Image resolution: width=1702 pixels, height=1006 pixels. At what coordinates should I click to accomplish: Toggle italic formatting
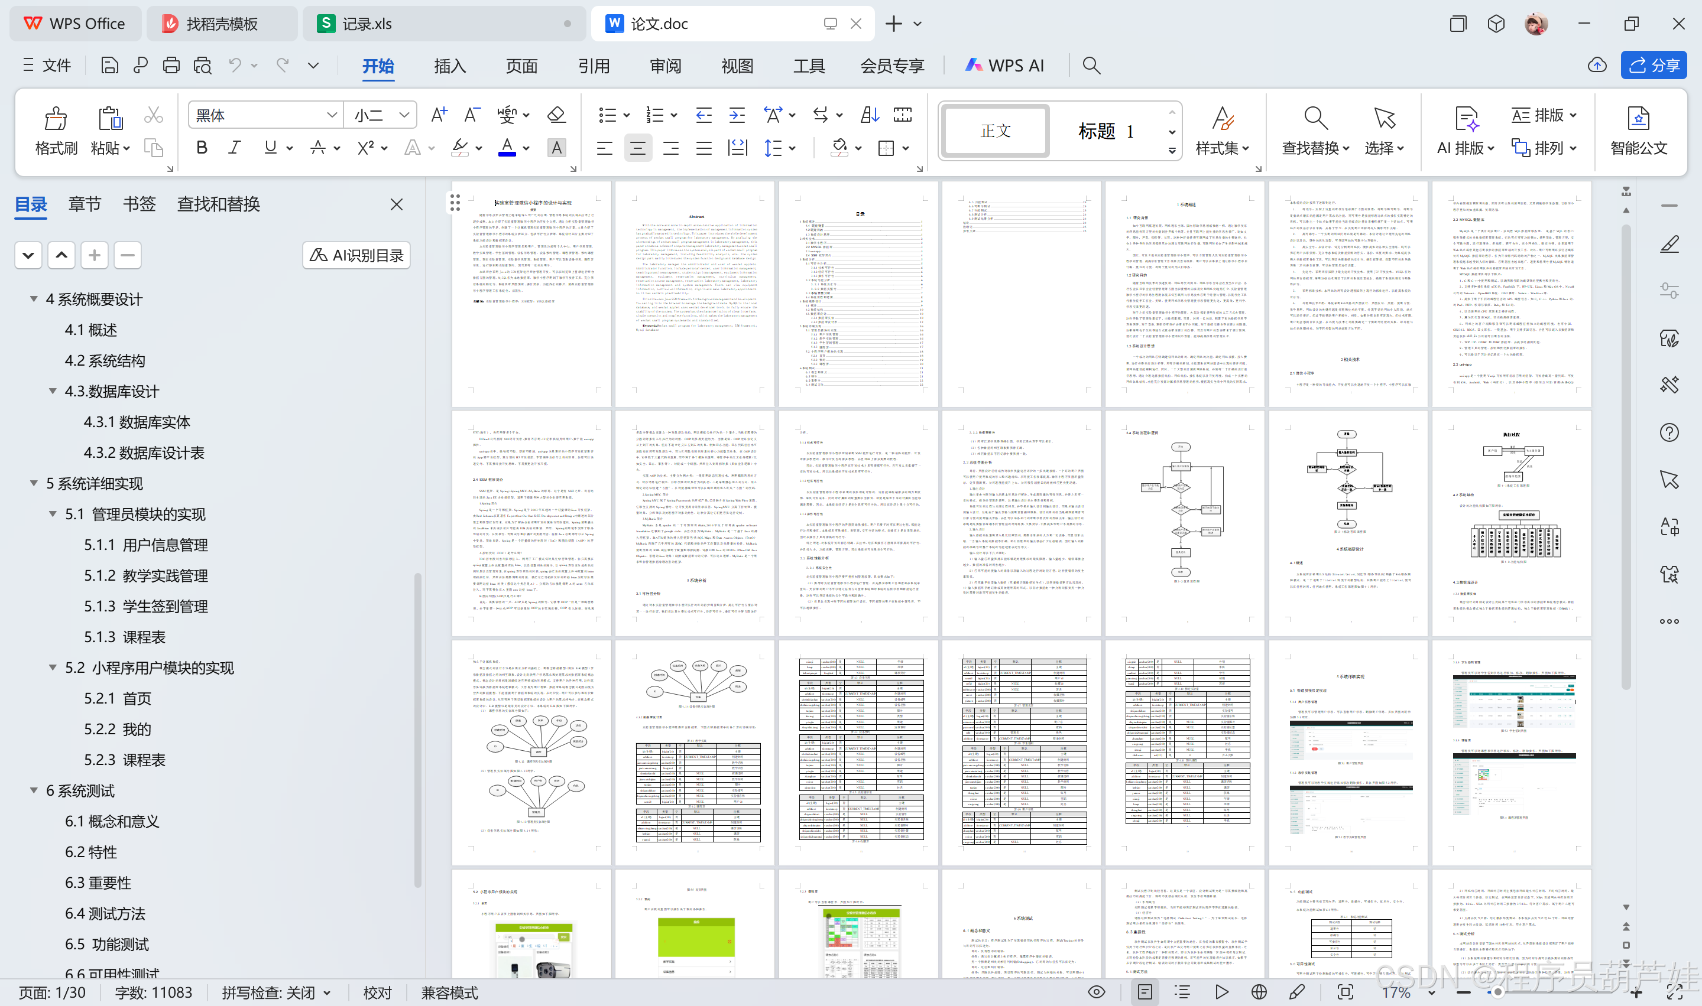(x=235, y=148)
